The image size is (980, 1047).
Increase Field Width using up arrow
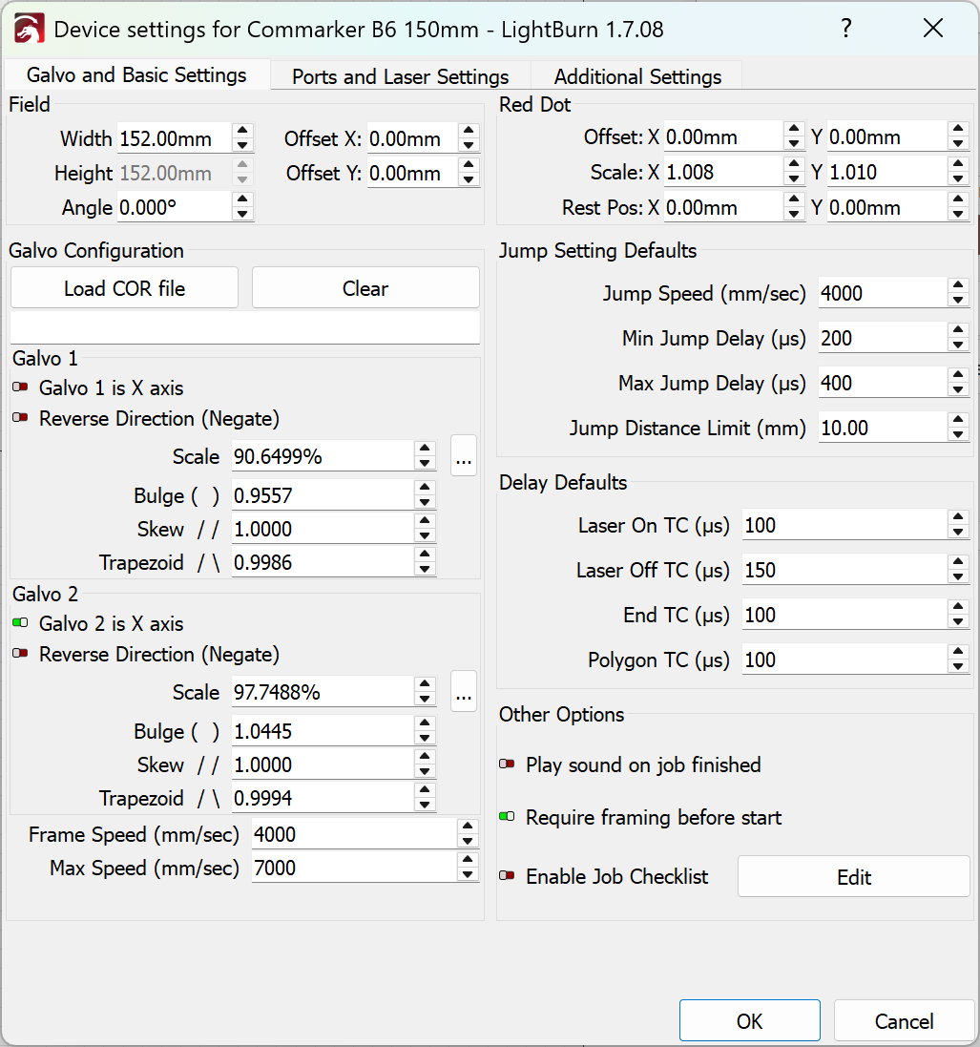pos(243,132)
